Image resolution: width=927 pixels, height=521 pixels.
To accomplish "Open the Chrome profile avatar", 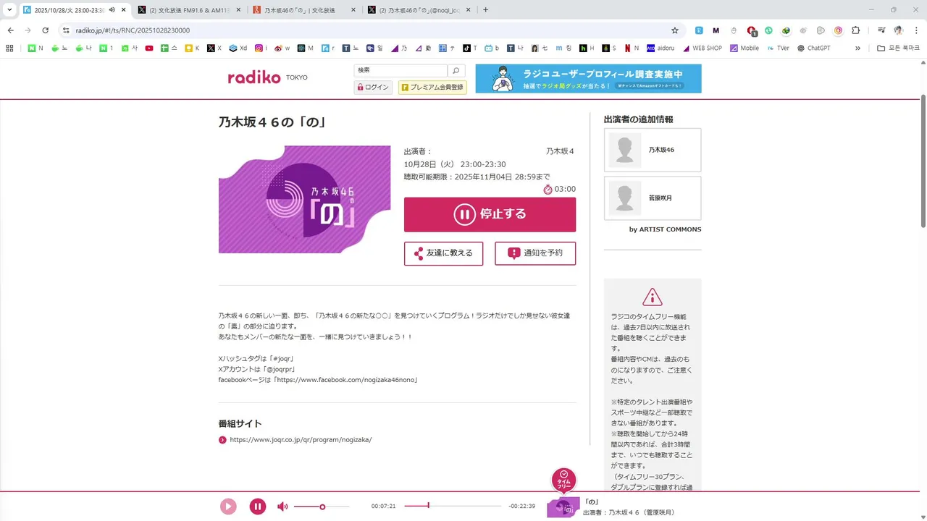I will click(899, 30).
